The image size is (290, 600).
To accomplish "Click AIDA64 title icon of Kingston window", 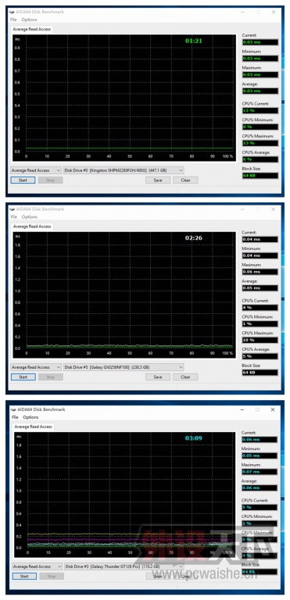I will pos(12,12).
